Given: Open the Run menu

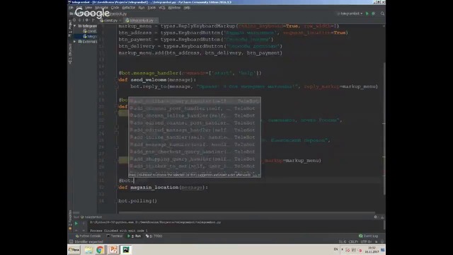Looking at the screenshot, I should coord(142,8).
